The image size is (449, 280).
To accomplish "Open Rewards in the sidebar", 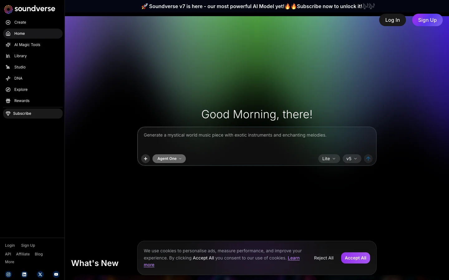I will coord(33,101).
